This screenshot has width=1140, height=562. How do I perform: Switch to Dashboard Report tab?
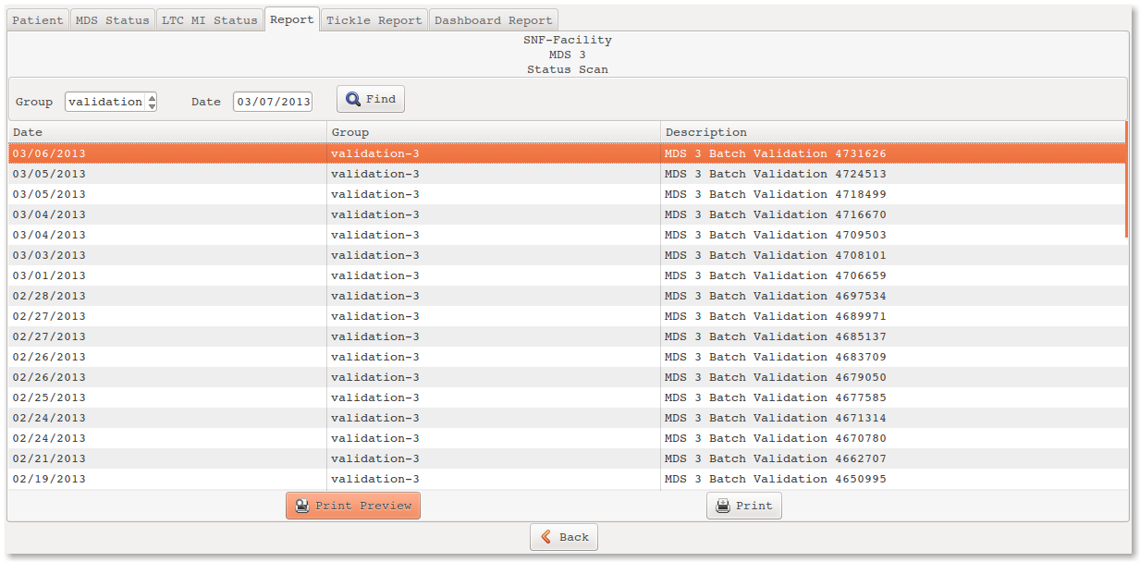click(x=494, y=19)
